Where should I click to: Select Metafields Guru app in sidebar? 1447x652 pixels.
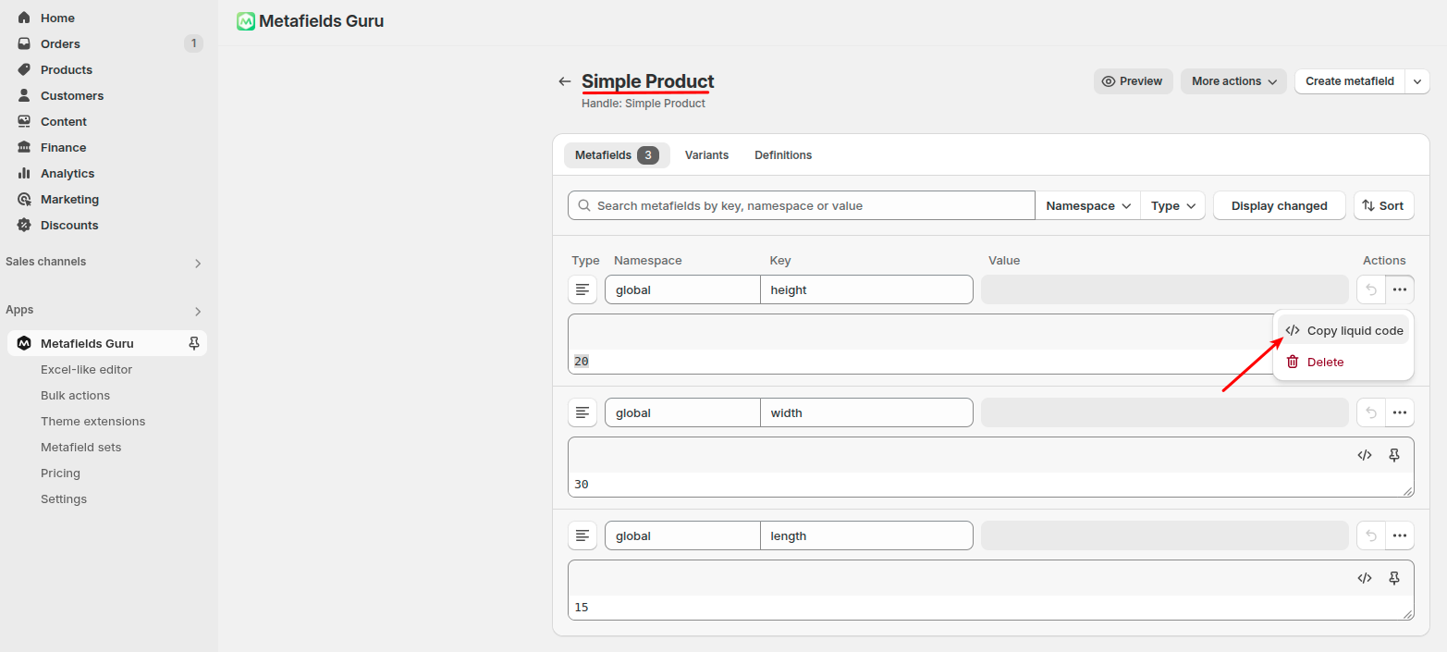(x=87, y=343)
